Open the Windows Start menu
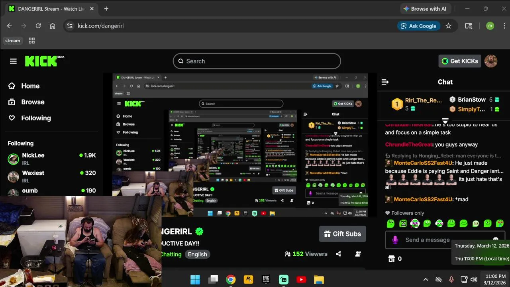The height and width of the screenshot is (287, 510). pos(195,279)
